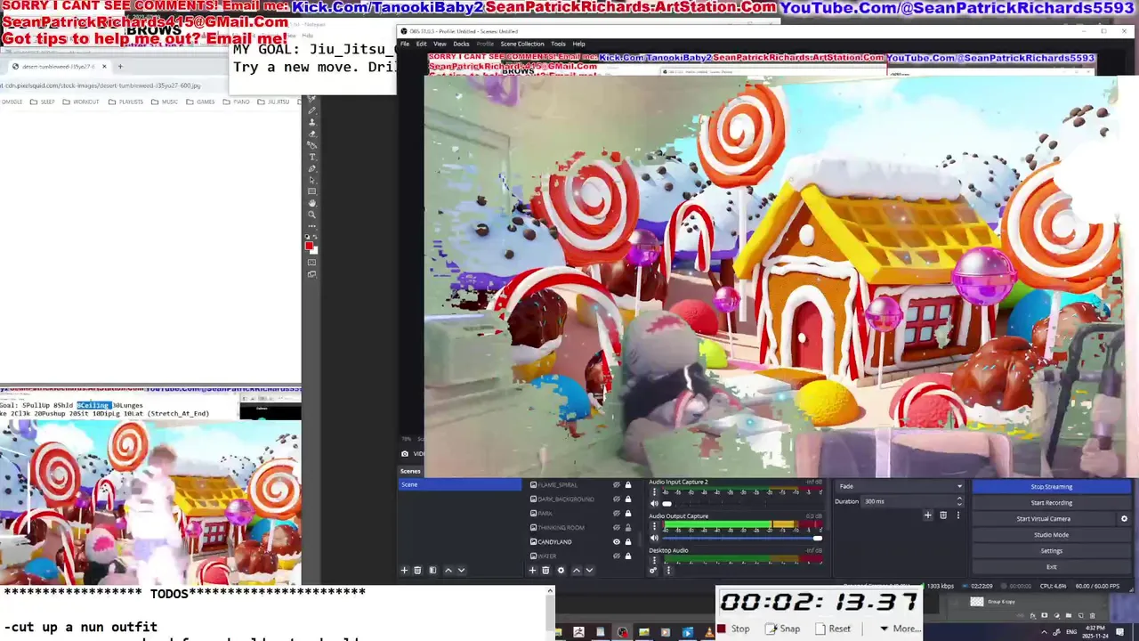Image resolution: width=1139 pixels, height=641 pixels.
Task: Hide the CANDYLAND source
Action: [617, 542]
